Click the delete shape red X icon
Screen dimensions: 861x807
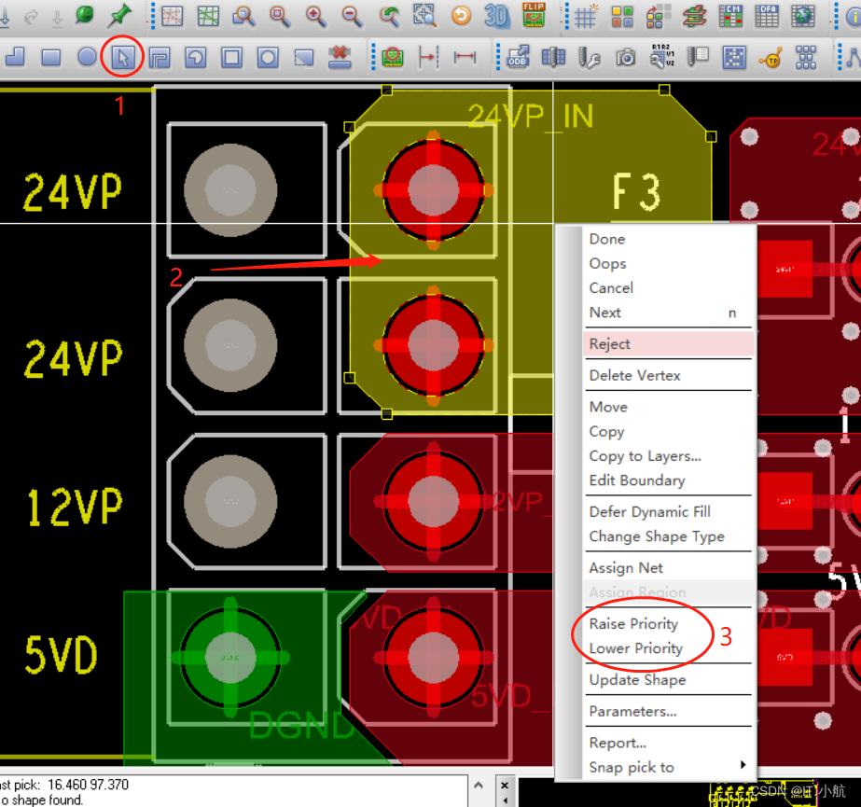[340, 58]
